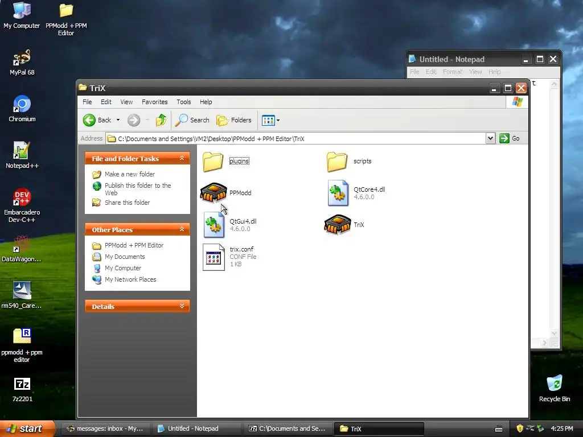Select Embarcadero Dev-C++ desktop shortcut
The height and width of the screenshot is (437, 583).
coord(22,205)
